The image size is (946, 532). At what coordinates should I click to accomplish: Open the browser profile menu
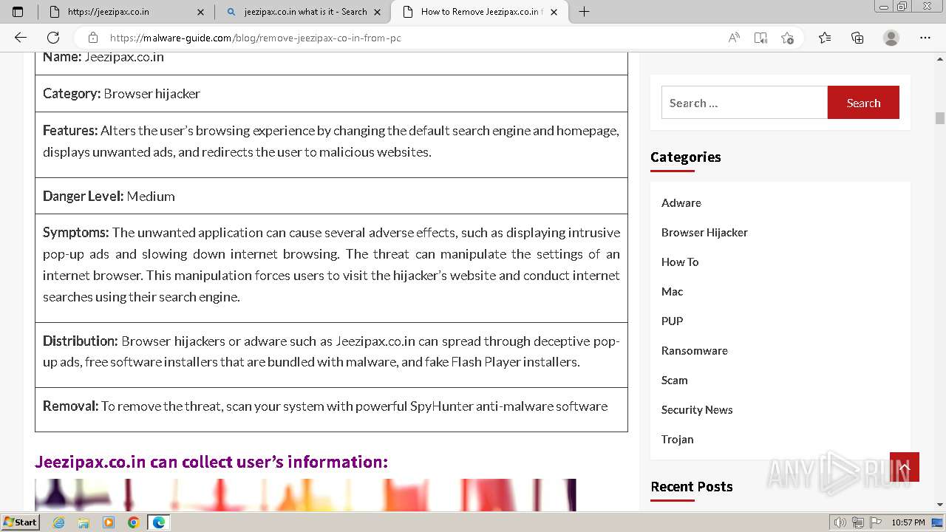pos(891,38)
